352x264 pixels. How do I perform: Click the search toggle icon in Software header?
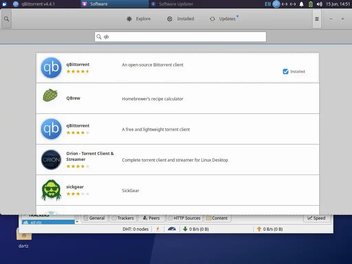click(x=7, y=19)
